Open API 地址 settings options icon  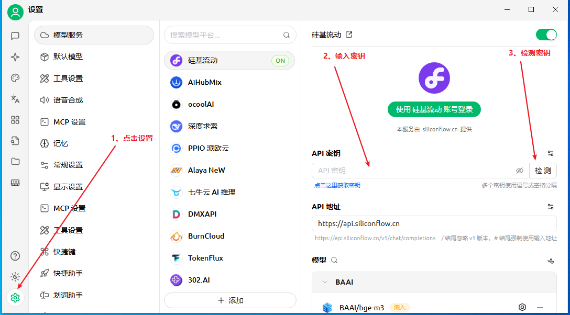point(551,207)
